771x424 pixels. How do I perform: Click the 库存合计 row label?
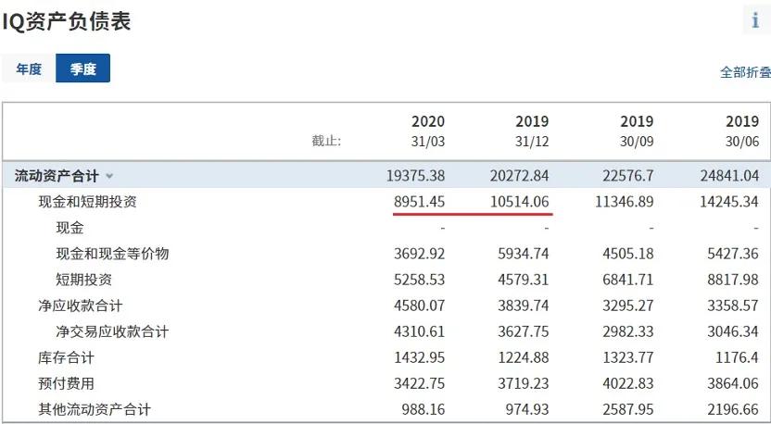click(x=66, y=356)
